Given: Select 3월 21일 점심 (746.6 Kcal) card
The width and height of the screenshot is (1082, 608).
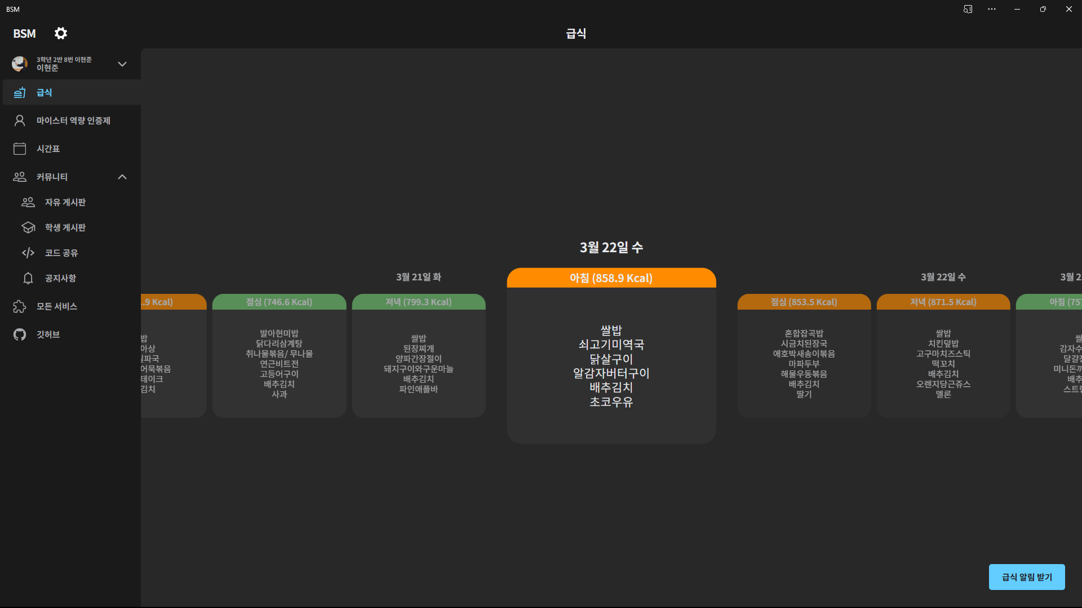Looking at the screenshot, I should pyautogui.click(x=279, y=355).
